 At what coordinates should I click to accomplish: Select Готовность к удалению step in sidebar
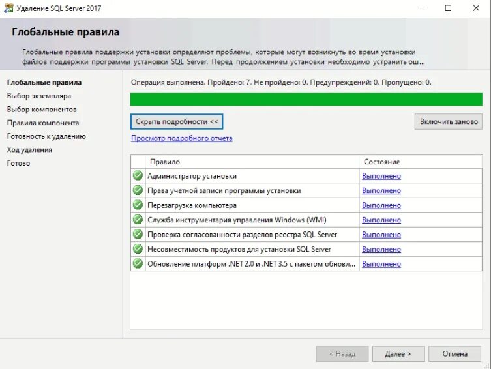click(46, 136)
